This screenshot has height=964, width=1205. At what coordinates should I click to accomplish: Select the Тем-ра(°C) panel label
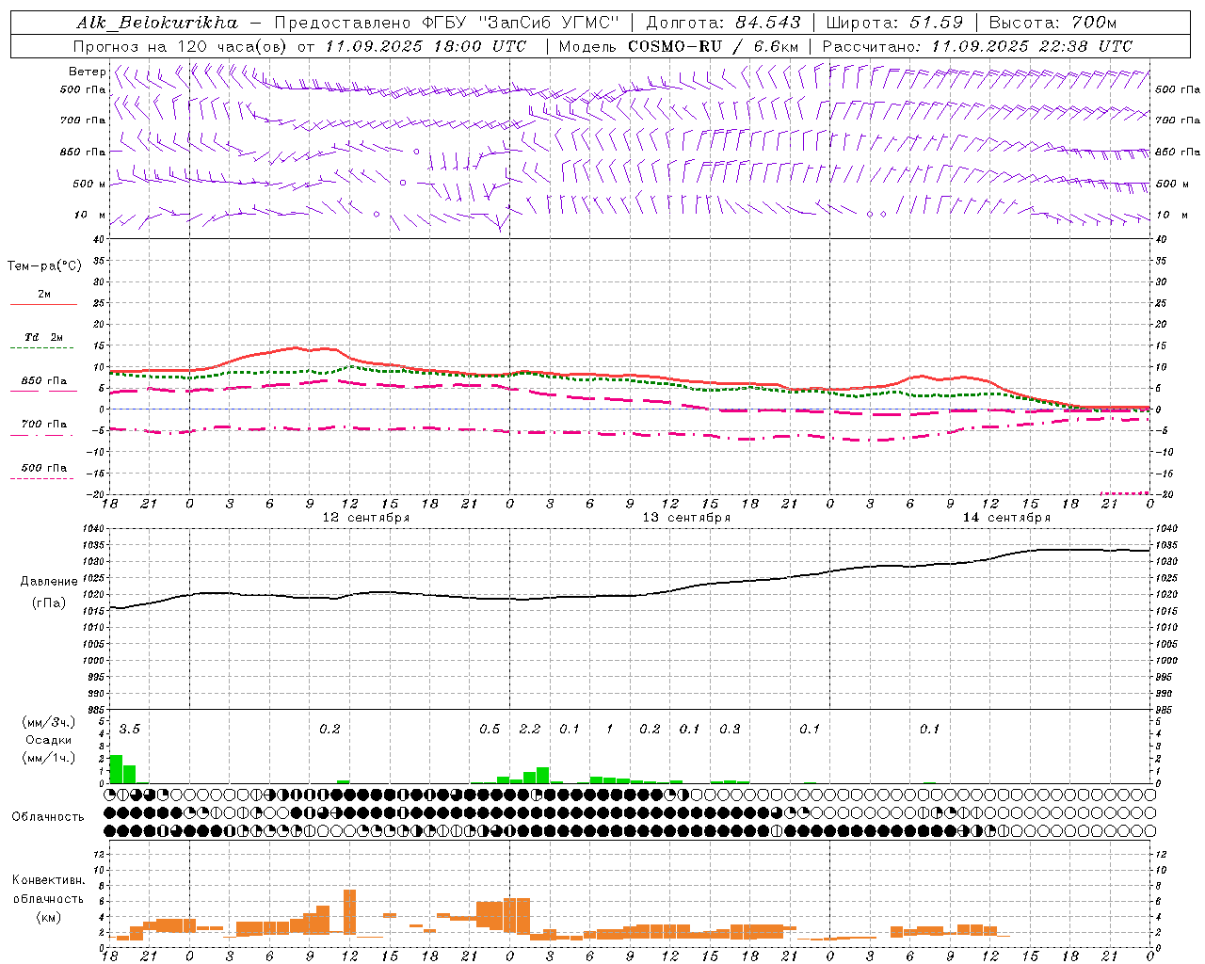(44, 266)
